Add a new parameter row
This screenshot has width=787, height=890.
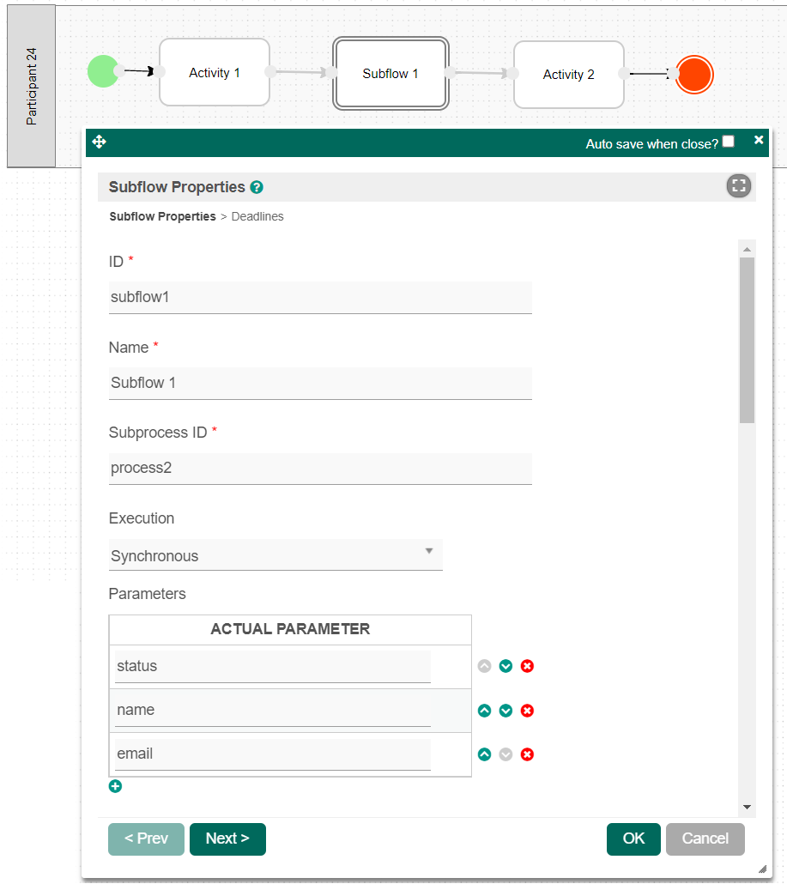click(x=116, y=786)
